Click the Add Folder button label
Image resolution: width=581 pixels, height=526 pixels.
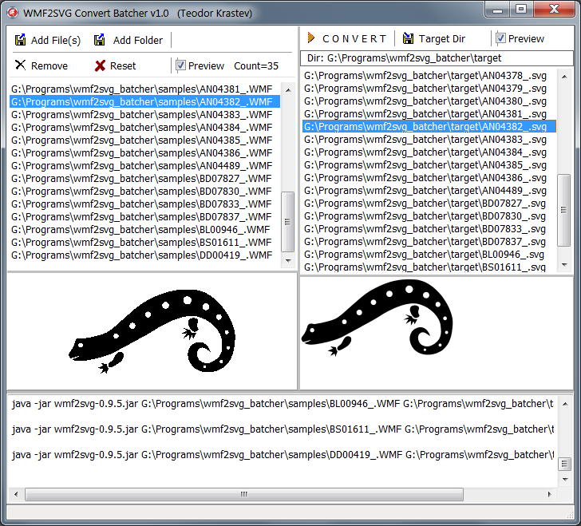tap(137, 40)
